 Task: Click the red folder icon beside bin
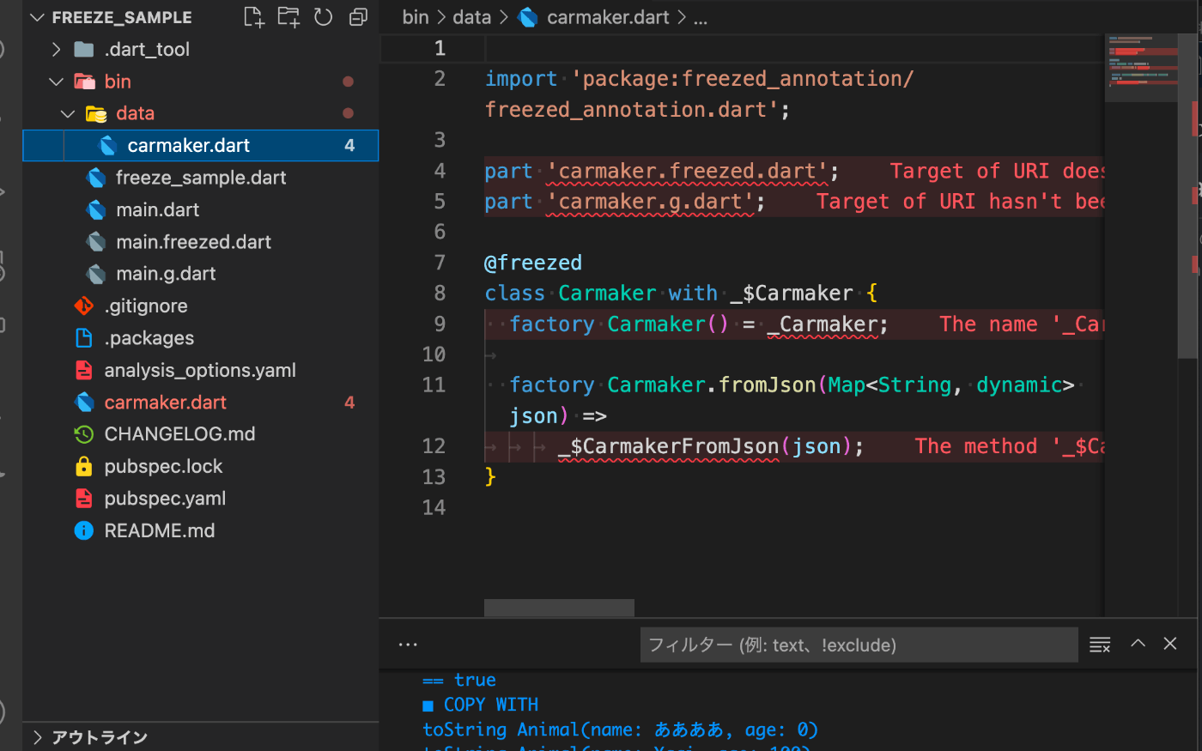(x=84, y=82)
